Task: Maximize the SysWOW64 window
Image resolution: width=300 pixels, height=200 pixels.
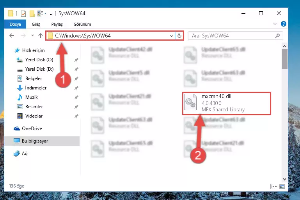Action: (261, 13)
